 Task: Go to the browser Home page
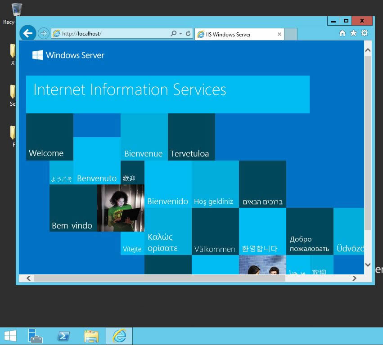click(342, 33)
